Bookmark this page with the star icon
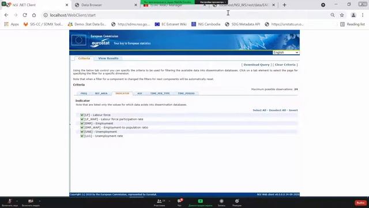 pyautogui.click(x=342, y=15)
